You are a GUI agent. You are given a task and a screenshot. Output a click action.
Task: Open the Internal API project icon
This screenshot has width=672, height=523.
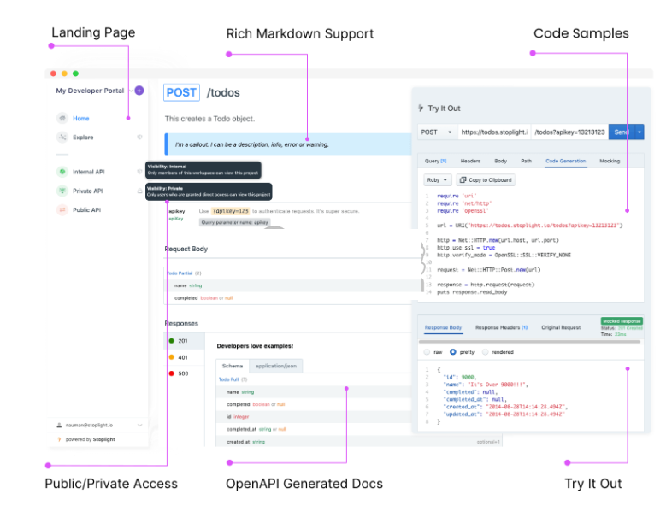62,172
